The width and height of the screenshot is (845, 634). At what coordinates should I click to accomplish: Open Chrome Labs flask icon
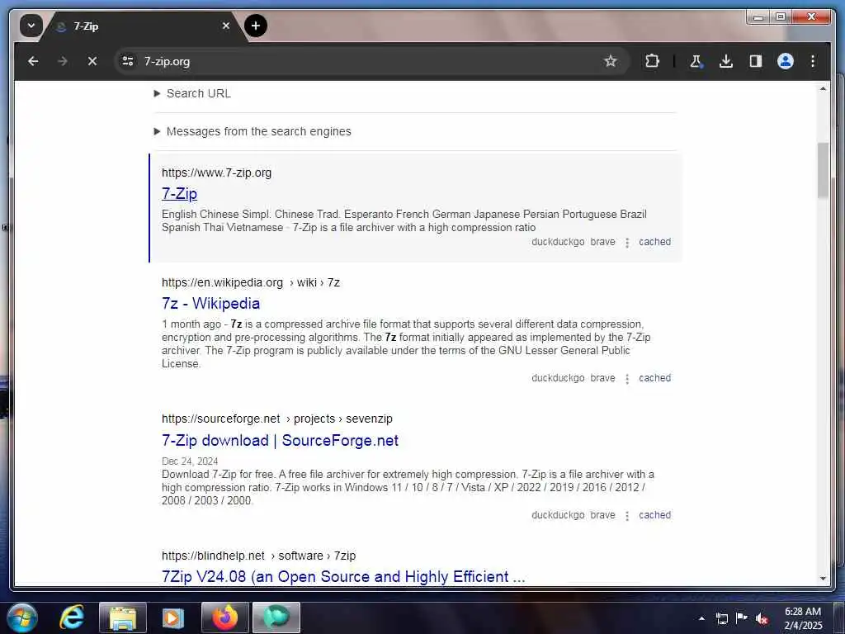[x=696, y=61]
